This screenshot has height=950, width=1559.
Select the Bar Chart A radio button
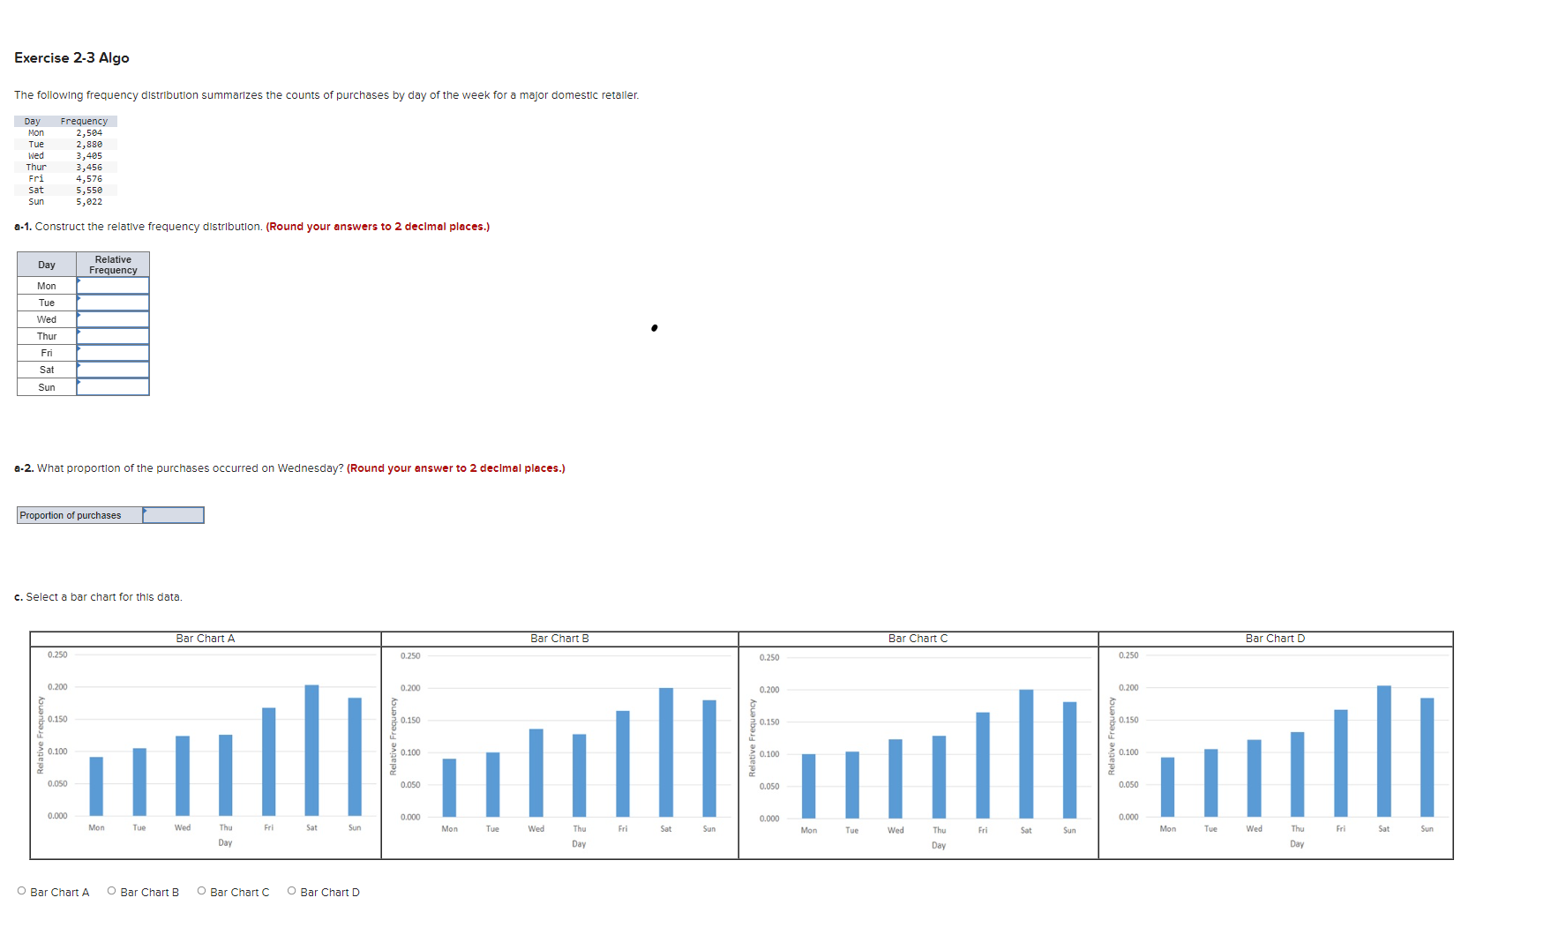pos(22,891)
